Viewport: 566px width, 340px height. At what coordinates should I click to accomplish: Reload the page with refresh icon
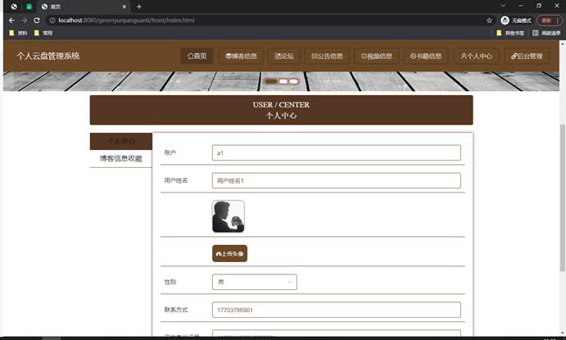point(37,20)
